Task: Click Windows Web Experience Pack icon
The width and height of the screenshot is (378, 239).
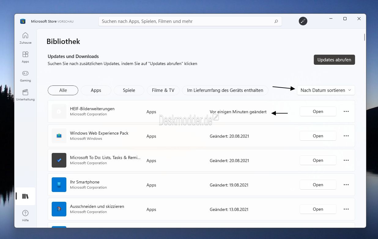Action: tap(59, 136)
